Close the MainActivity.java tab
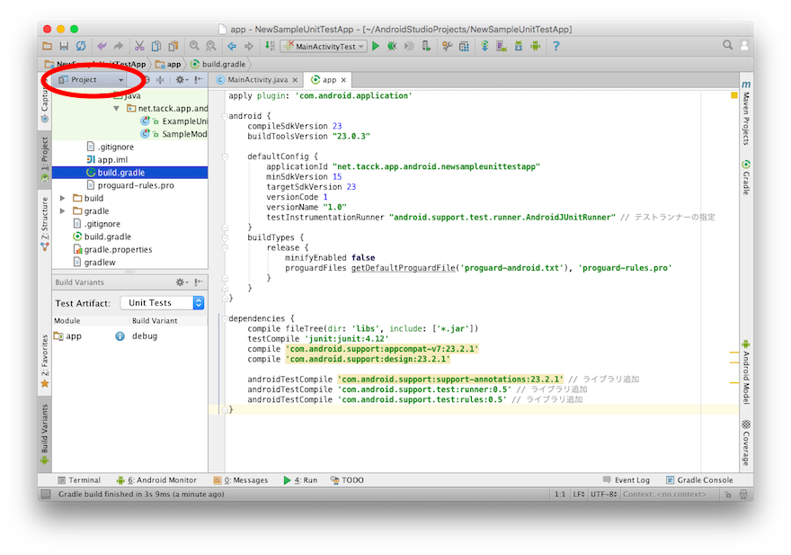Viewport: 791px width, 555px height. (295, 80)
